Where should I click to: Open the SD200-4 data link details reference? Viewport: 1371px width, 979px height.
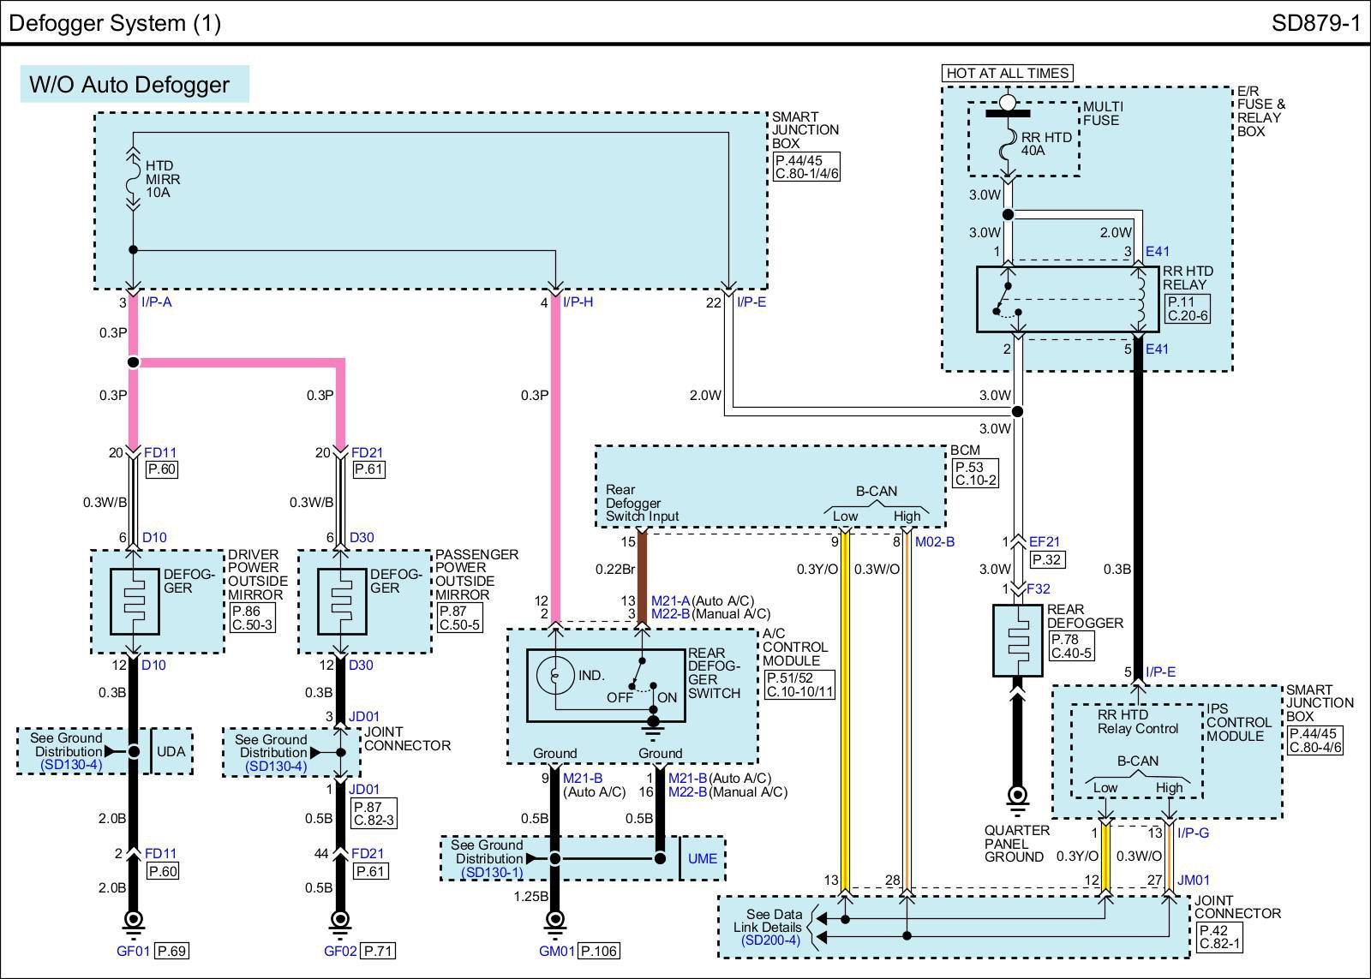click(x=771, y=940)
